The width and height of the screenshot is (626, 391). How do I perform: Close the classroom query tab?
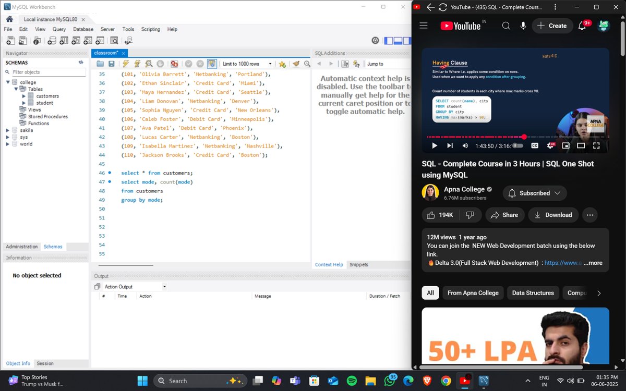[x=124, y=53]
